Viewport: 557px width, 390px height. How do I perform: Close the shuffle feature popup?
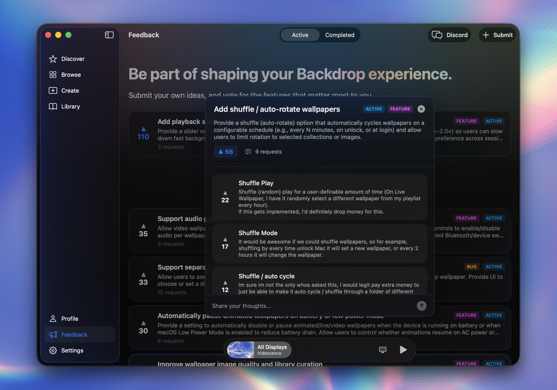(x=421, y=109)
